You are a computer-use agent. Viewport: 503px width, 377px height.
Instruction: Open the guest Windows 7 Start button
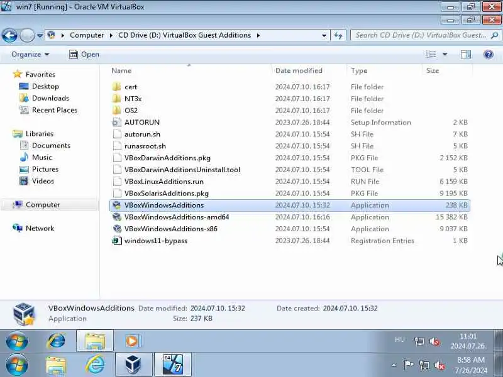17,341
